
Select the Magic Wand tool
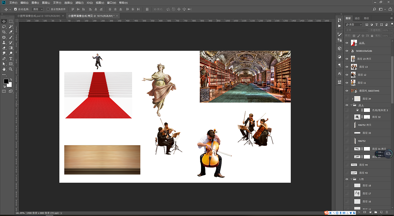pyautogui.click(x=11, y=27)
